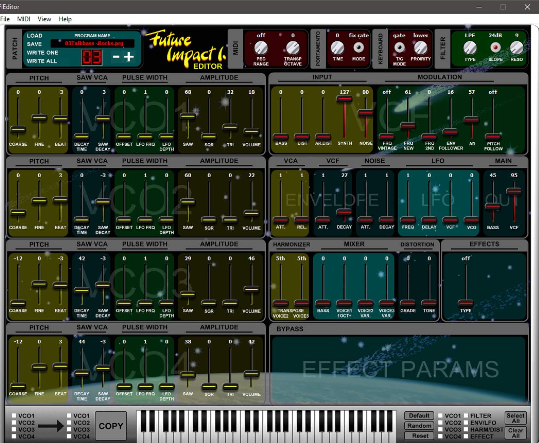Click the Distortion TONE slider handle
539x443 pixels.
coord(429,303)
